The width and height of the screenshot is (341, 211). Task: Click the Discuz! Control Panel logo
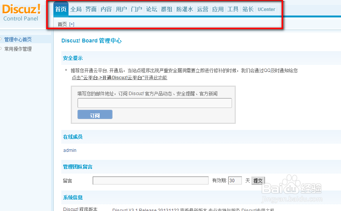[x=21, y=13]
